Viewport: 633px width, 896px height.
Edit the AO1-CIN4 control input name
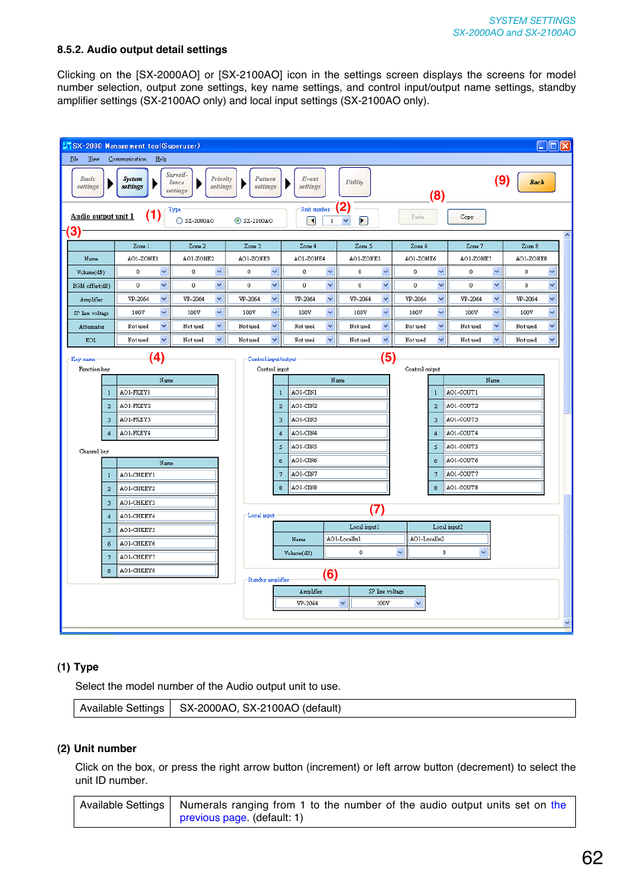[x=338, y=433]
